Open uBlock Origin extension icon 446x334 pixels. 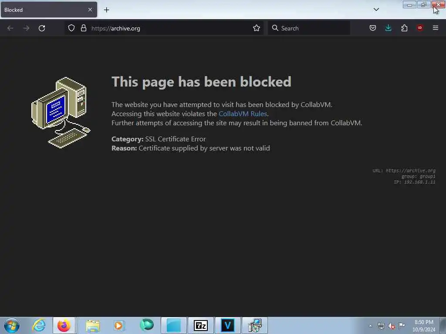pos(420,28)
